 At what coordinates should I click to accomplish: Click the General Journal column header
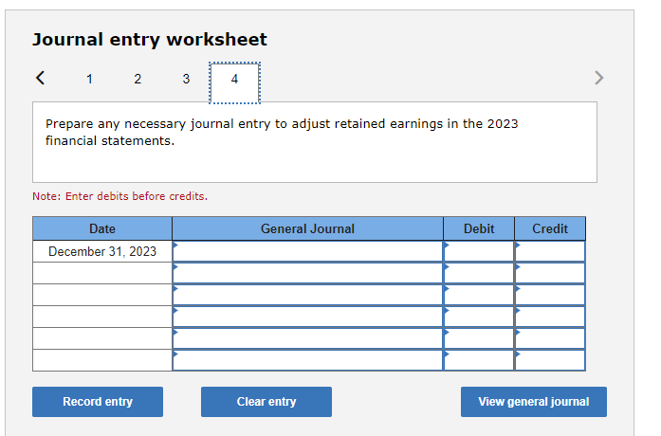(307, 228)
